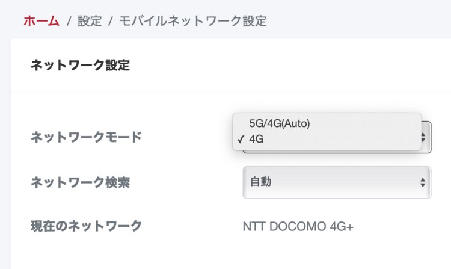Select the 5G/4G(Auto) network mode option
Screen dimensions: 451x269
pos(279,123)
